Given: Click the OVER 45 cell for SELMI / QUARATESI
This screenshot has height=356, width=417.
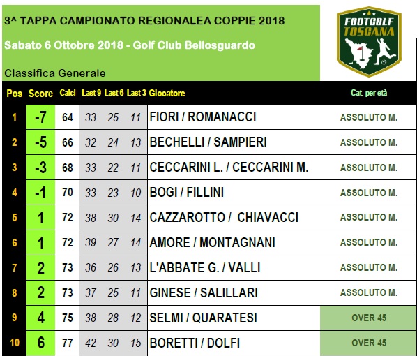Looking at the screenshot, I should [369, 318].
